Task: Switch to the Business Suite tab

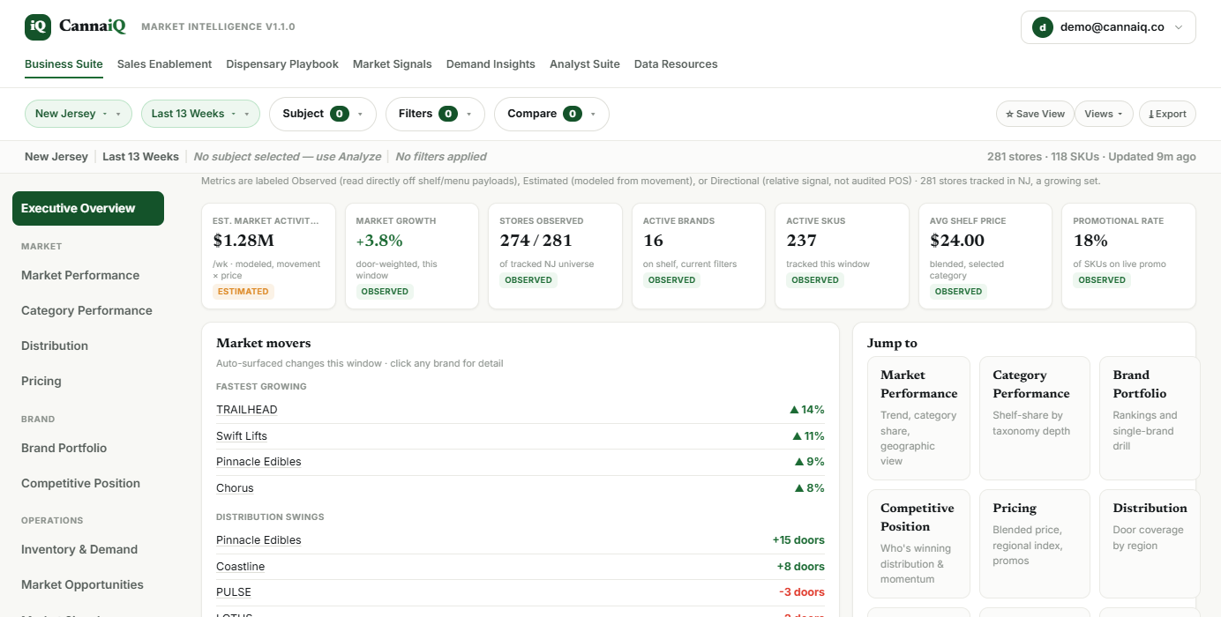Action: pyautogui.click(x=64, y=64)
